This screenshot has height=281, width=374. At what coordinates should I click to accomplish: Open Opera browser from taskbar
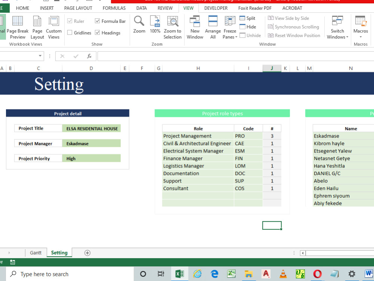click(x=317, y=274)
